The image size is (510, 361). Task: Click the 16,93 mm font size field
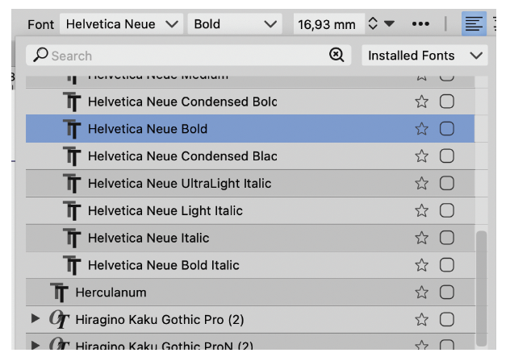328,24
